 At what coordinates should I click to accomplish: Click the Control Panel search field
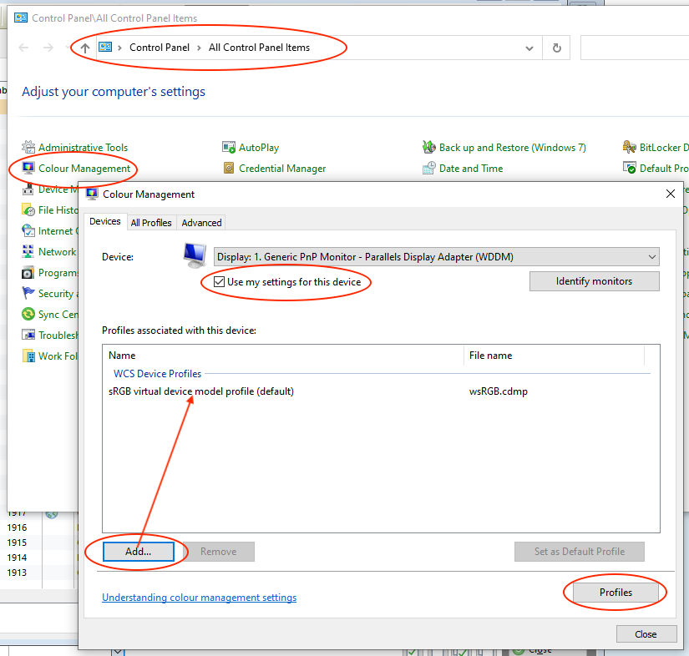(x=635, y=48)
